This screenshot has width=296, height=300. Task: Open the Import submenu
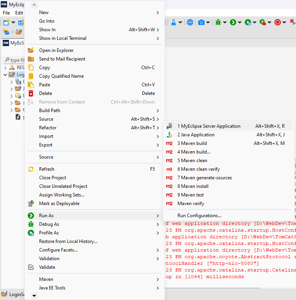pos(46,136)
